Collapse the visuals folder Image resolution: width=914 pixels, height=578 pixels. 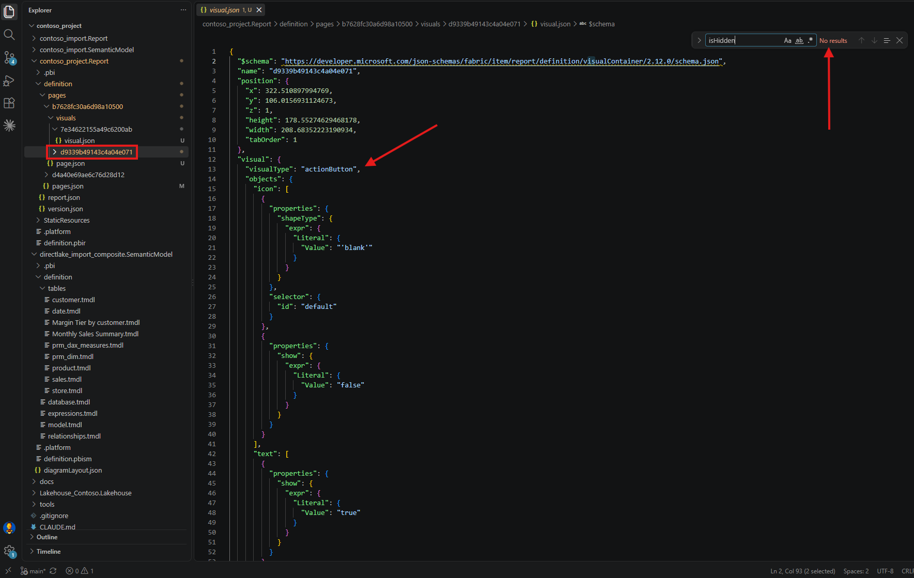(66, 118)
